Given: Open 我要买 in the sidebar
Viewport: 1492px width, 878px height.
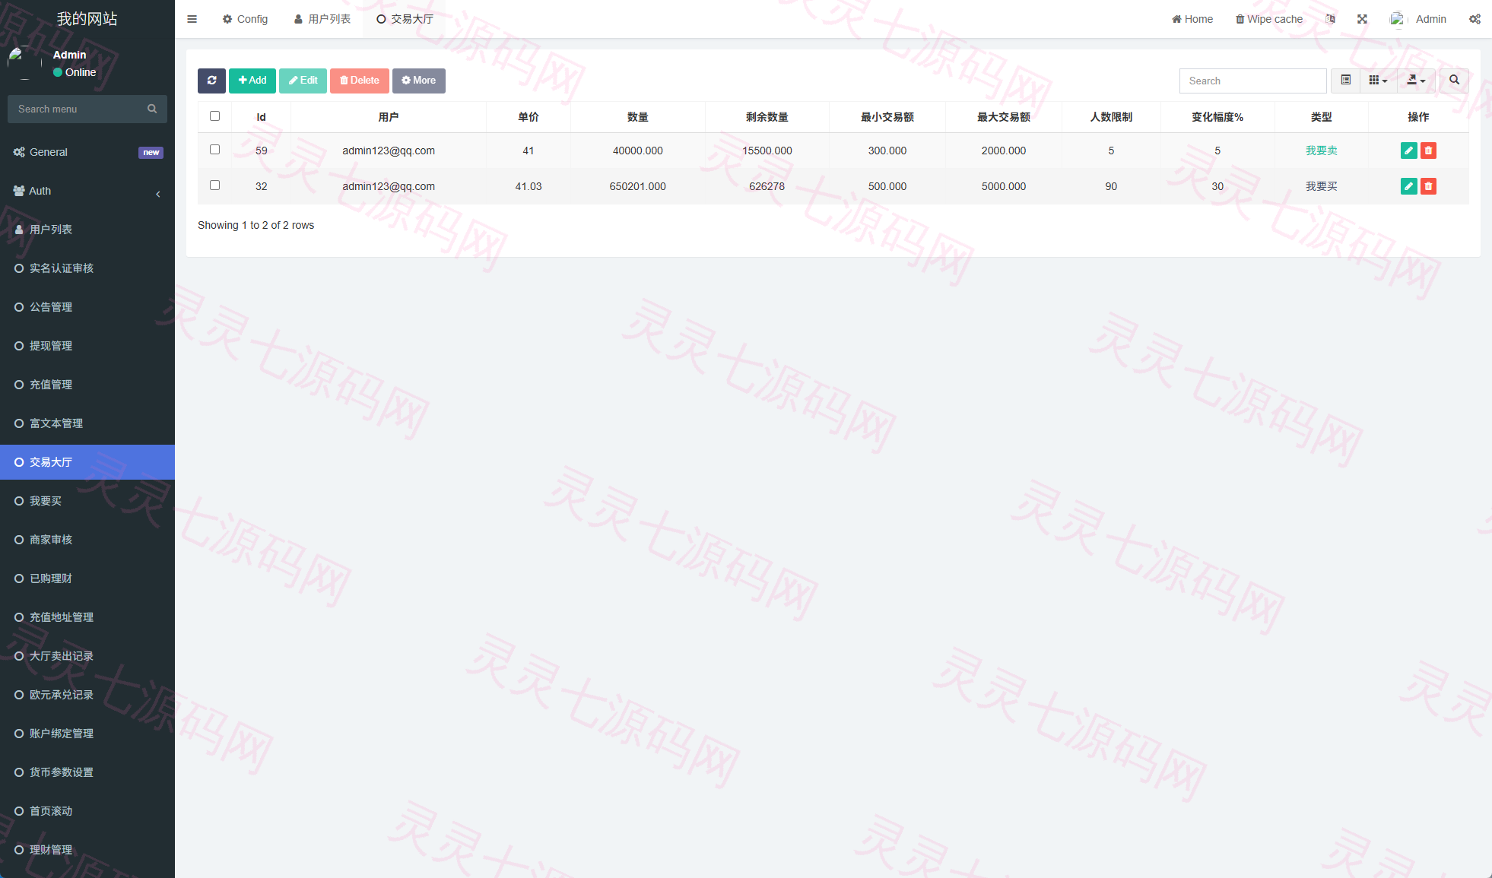Looking at the screenshot, I should point(87,501).
